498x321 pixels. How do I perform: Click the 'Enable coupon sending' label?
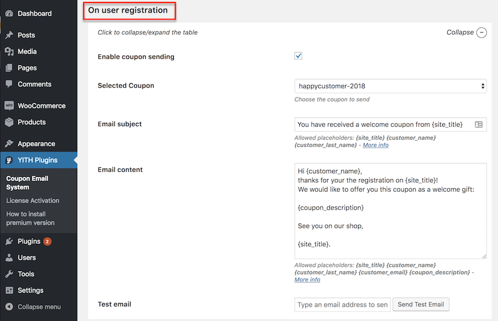click(x=136, y=57)
